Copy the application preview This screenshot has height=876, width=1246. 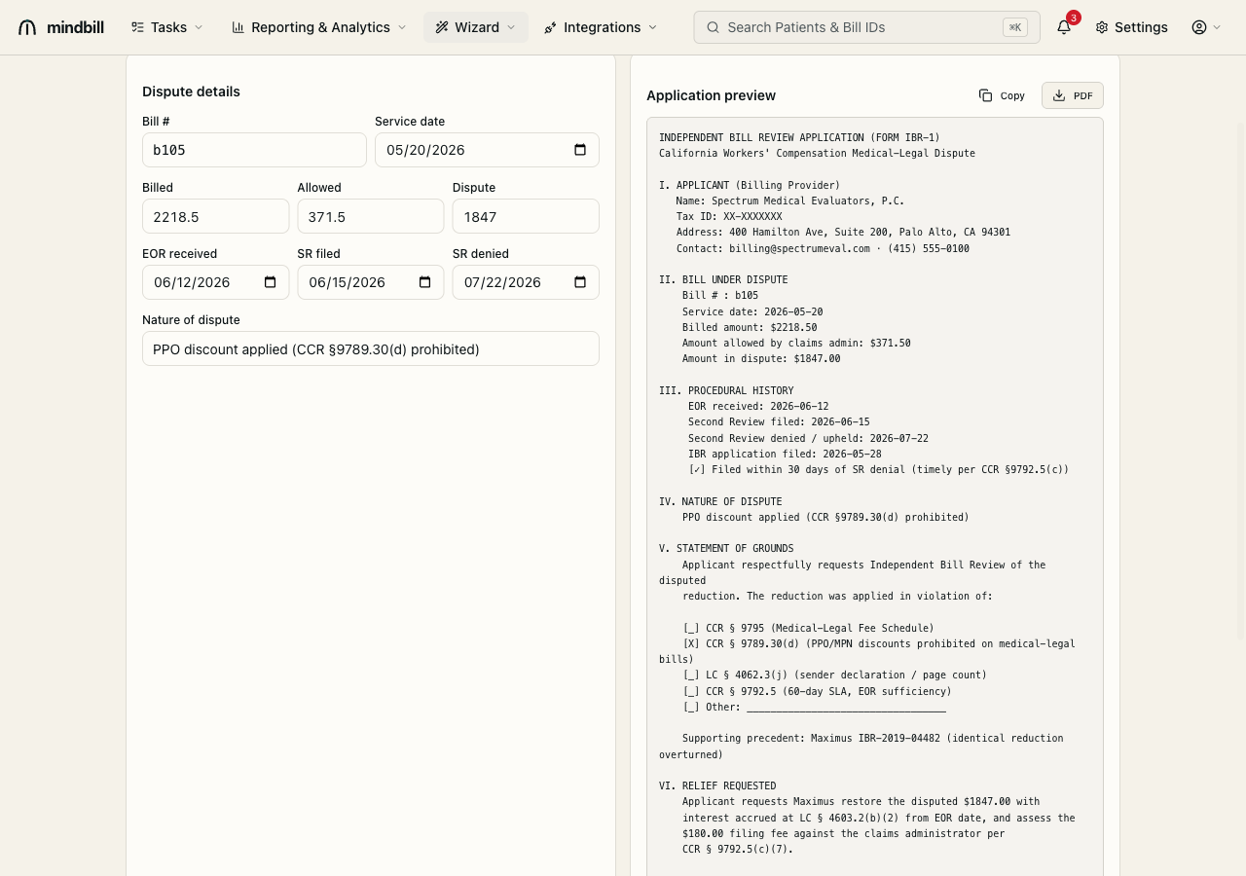1002,95
